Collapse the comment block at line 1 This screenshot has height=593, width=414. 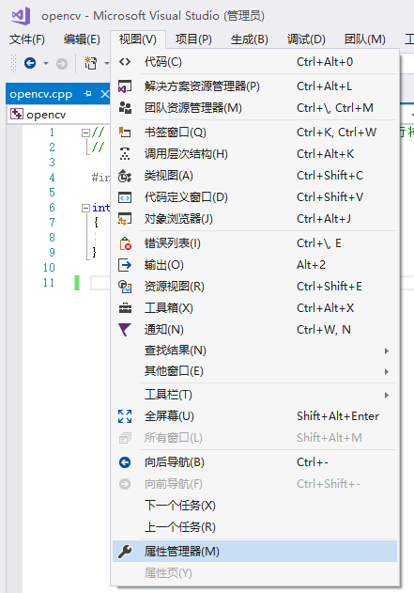[x=85, y=133]
